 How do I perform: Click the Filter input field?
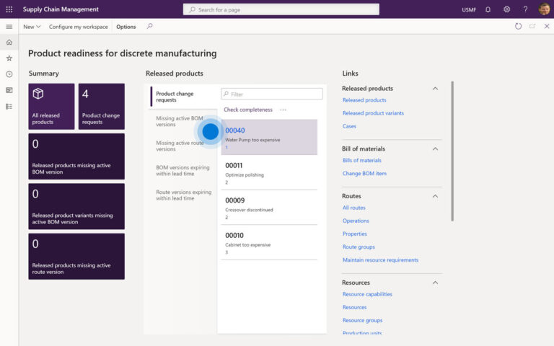272,94
